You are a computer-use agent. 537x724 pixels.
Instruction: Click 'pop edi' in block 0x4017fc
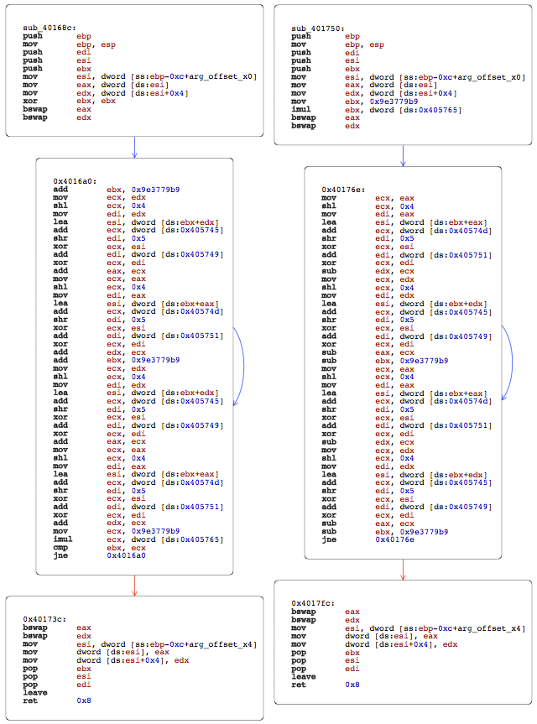point(326,669)
